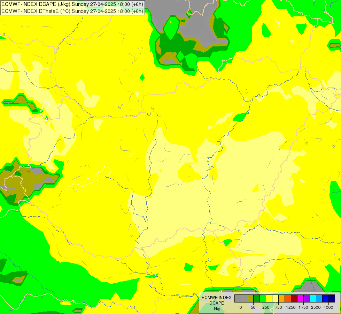Click the legend value 1250
Screen dimensions: 341x314
tap(291, 307)
